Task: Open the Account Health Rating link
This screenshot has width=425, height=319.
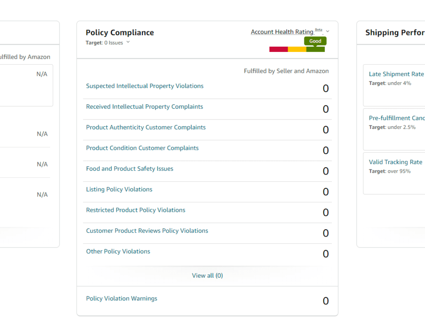Action: (282, 32)
